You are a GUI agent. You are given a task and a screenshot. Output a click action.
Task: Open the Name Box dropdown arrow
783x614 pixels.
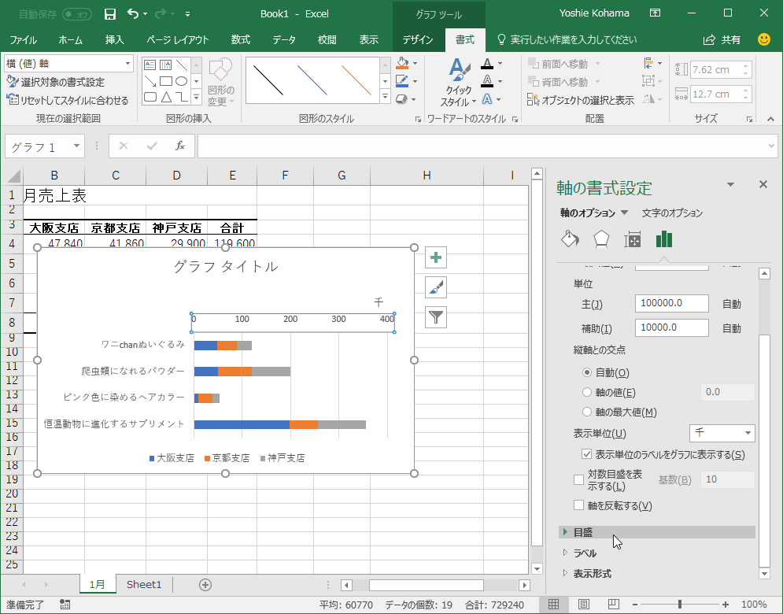[76, 146]
